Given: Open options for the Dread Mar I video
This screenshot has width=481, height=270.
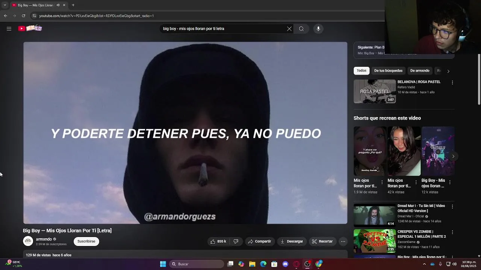Looking at the screenshot, I should point(452,207).
